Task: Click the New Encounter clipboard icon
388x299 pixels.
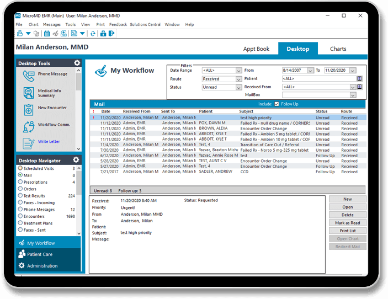Action: (x=29, y=110)
